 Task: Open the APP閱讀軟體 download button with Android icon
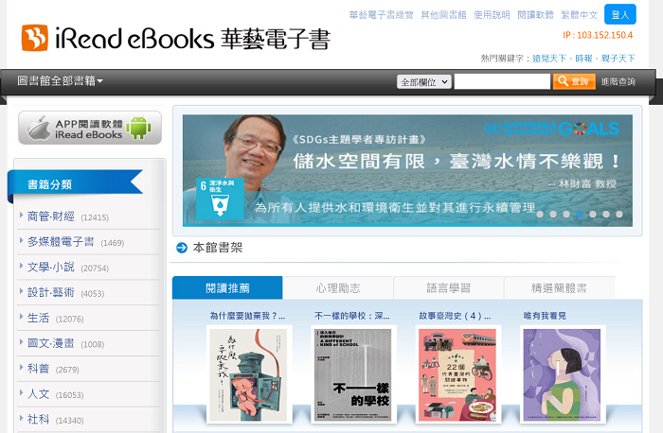(90, 128)
